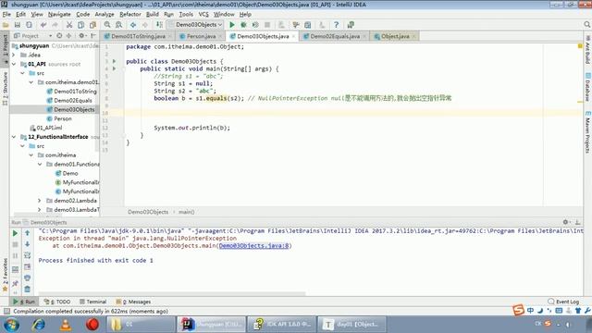Collapse the 01_API module node
The width and height of the screenshot is (592, 333).
14,64
